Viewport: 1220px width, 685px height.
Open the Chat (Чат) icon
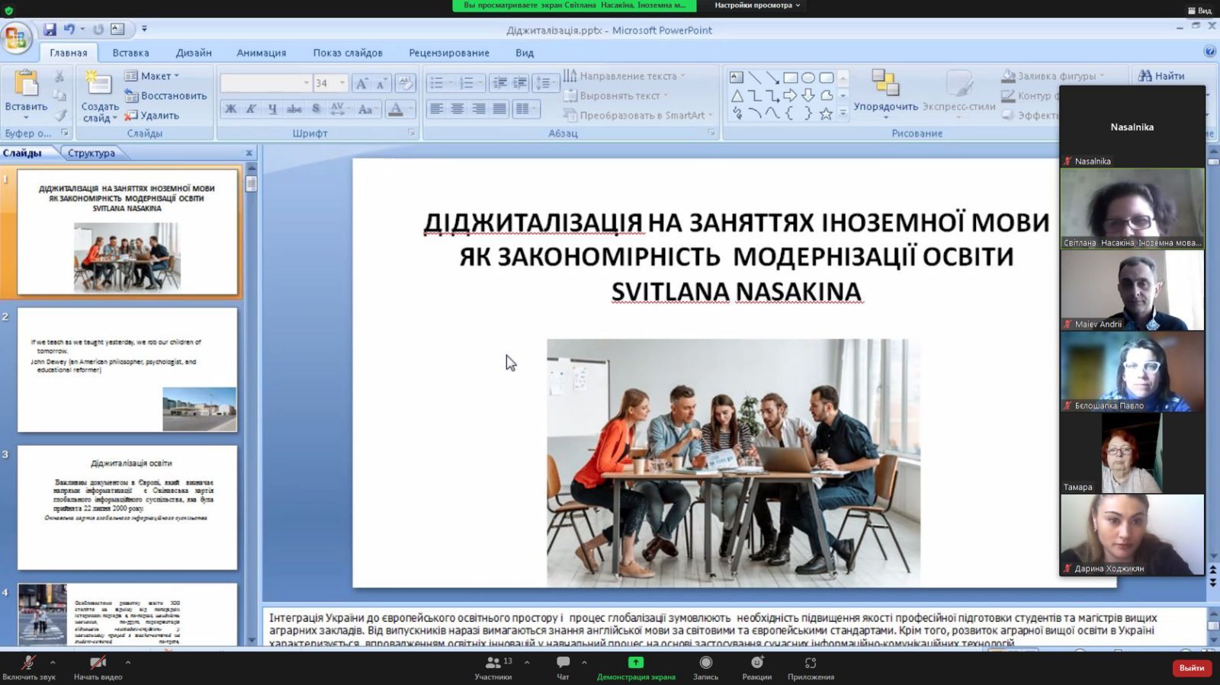point(563,663)
